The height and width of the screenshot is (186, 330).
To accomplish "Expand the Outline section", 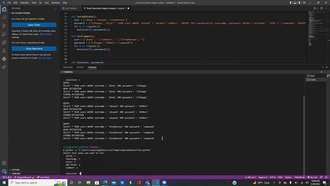I will 15,170.
